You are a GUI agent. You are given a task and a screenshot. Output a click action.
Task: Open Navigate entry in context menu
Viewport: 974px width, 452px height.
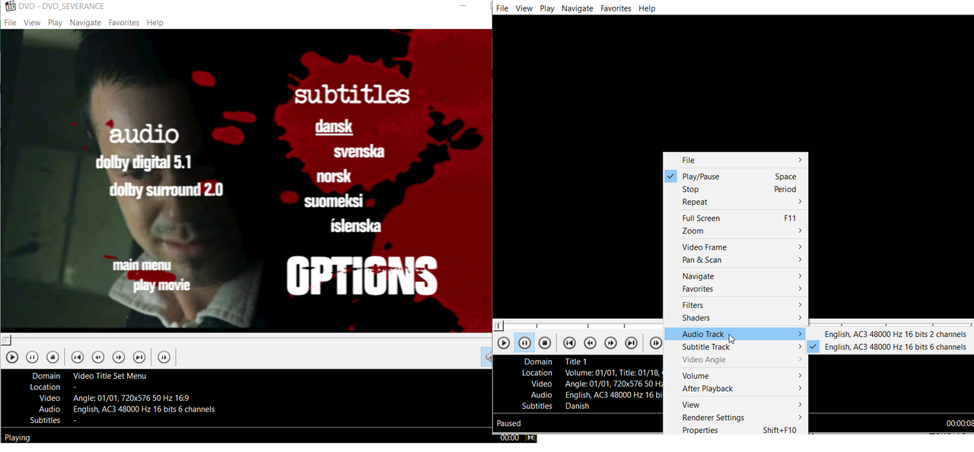click(x=735, y=276)
